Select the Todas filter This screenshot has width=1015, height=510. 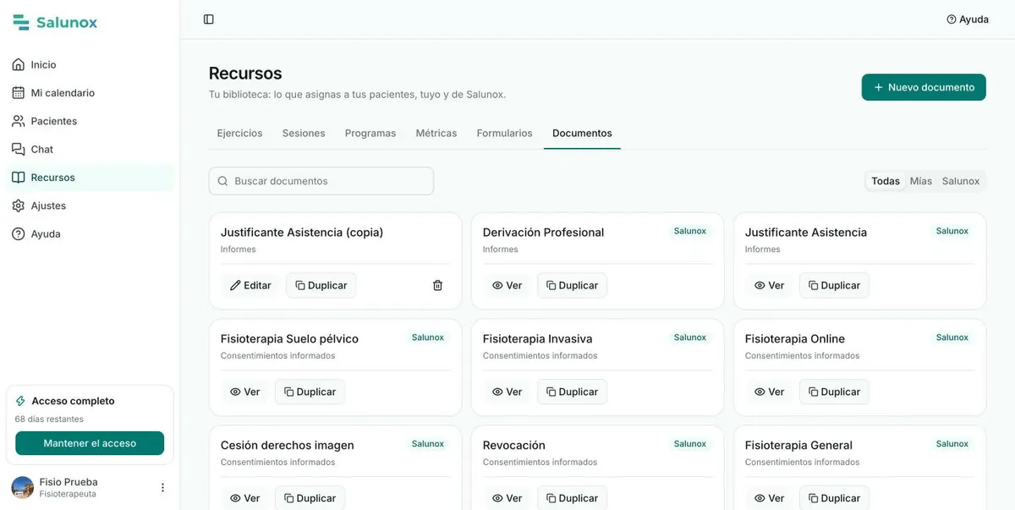coord(886,181)
